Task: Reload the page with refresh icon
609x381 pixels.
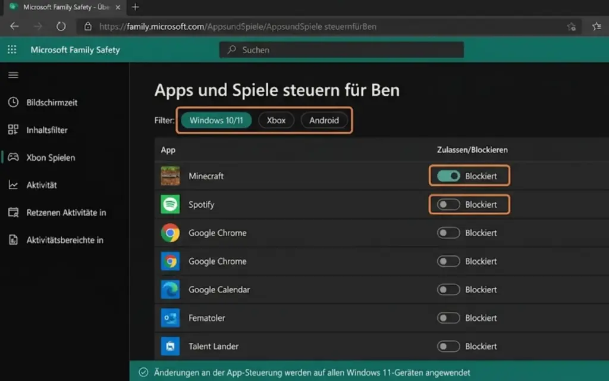Action: 61,26
